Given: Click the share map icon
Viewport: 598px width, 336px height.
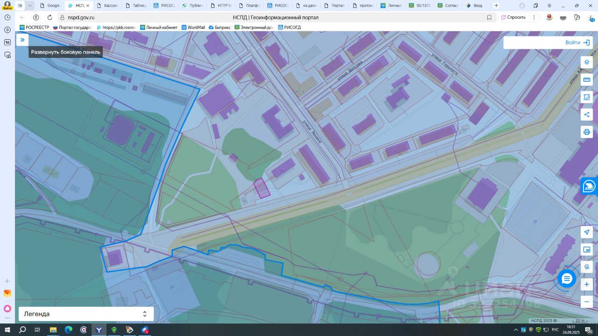Looking at the screenshot, I should pyautogui.click(x=587, y=114).
